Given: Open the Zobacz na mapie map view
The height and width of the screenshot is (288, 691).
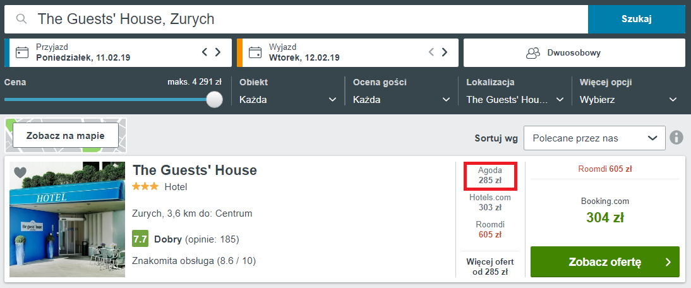Looking at the screenshot, I should (x=66, y=135).
